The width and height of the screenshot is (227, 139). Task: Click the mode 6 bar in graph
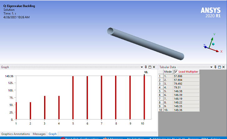(x=87, y=98)
